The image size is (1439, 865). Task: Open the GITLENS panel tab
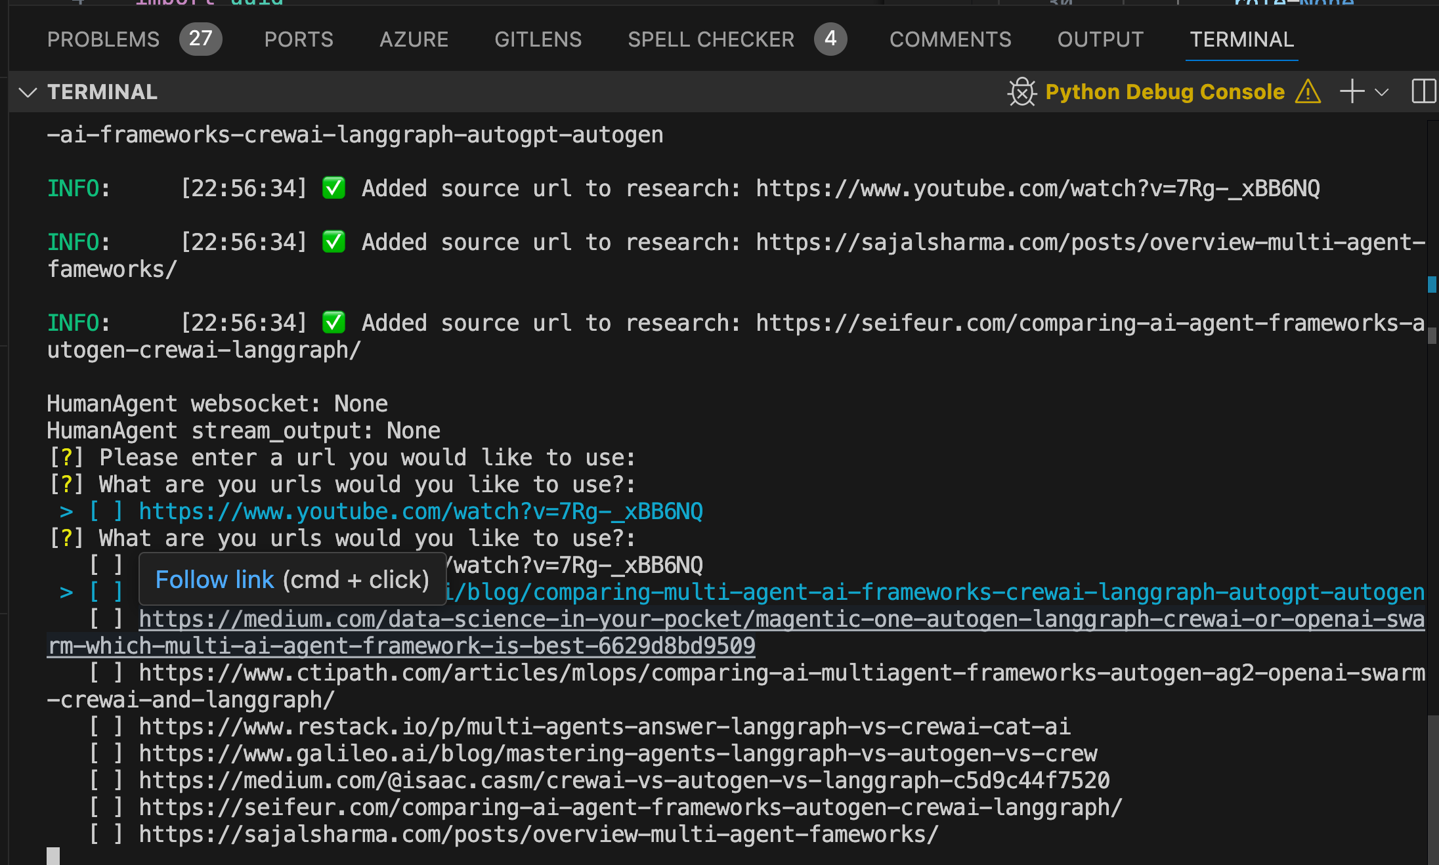point(538,39)
